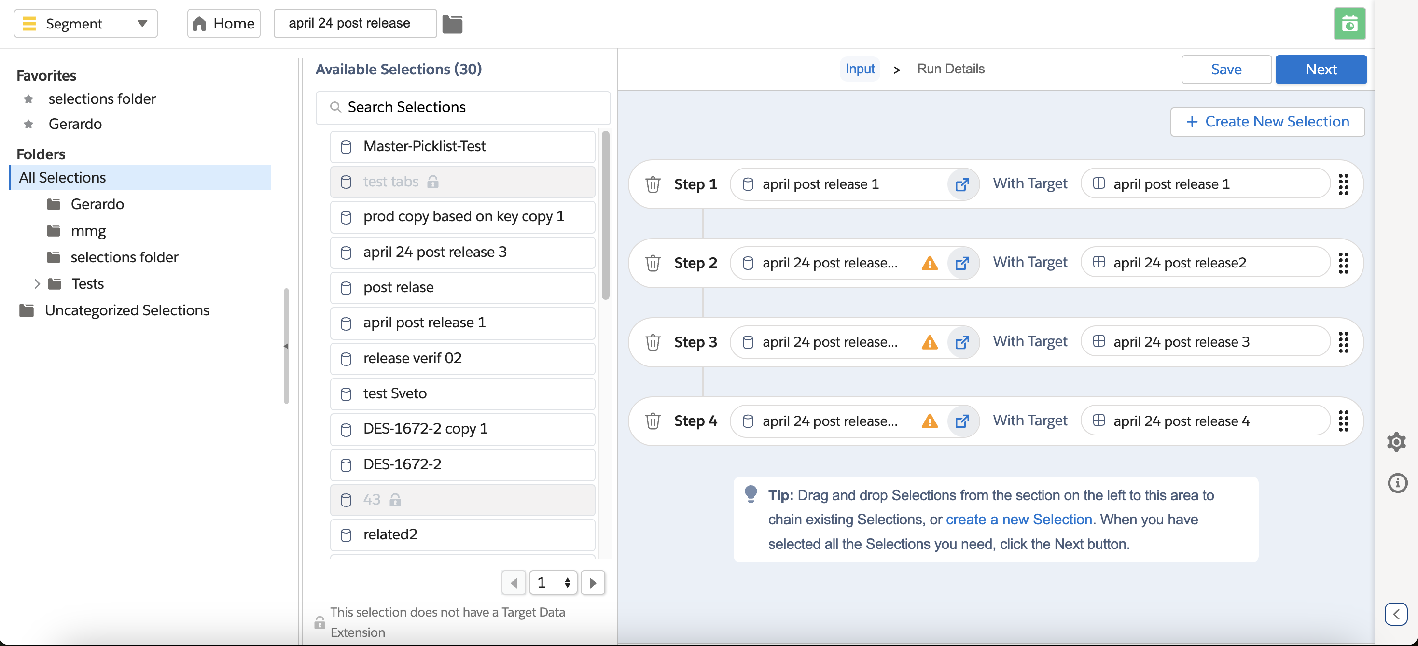Click the Save button
Screen dimensions: 1418x646
pos(1226,70)
